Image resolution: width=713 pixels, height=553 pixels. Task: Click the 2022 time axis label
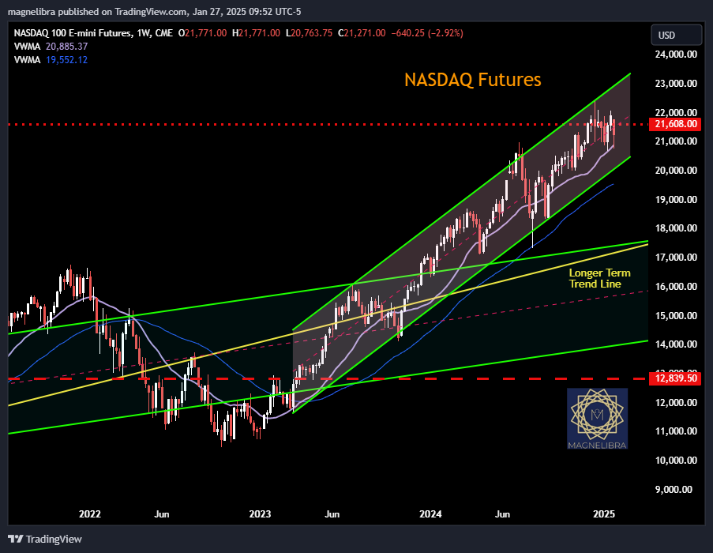(x=89, y=513)
